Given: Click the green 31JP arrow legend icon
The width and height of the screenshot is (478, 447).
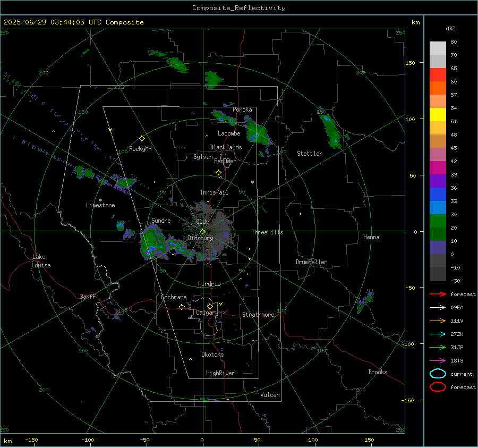Looking at the screenshot, I should pos(438,347).
